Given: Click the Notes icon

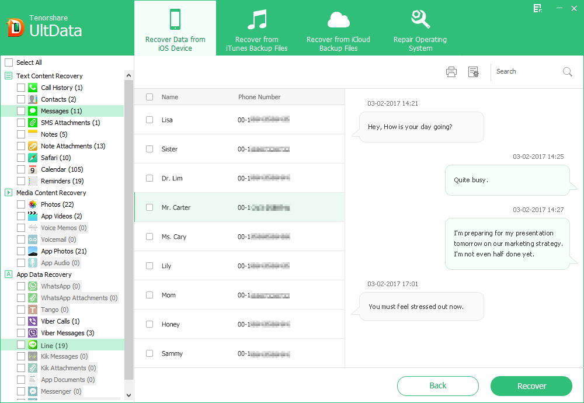Looking at the screenshot, I should (33, 134).
